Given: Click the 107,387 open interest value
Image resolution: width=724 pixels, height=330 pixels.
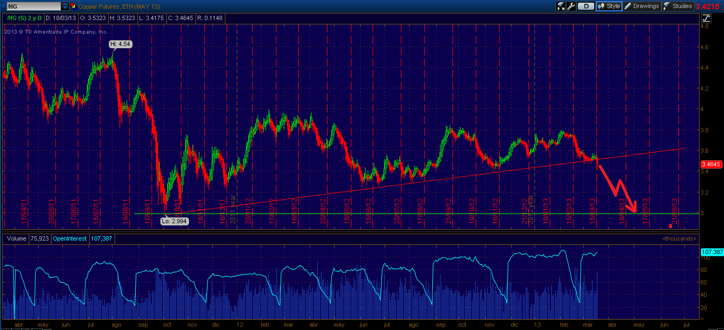Looking at the screenshot, I should pos(102,238).
